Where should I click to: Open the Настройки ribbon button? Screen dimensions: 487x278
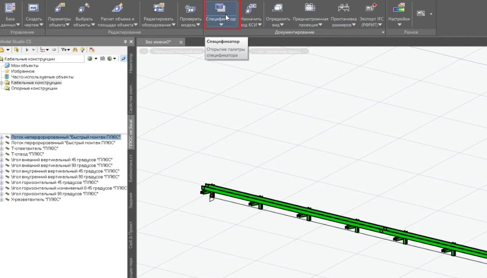click(x=399, y=14)
